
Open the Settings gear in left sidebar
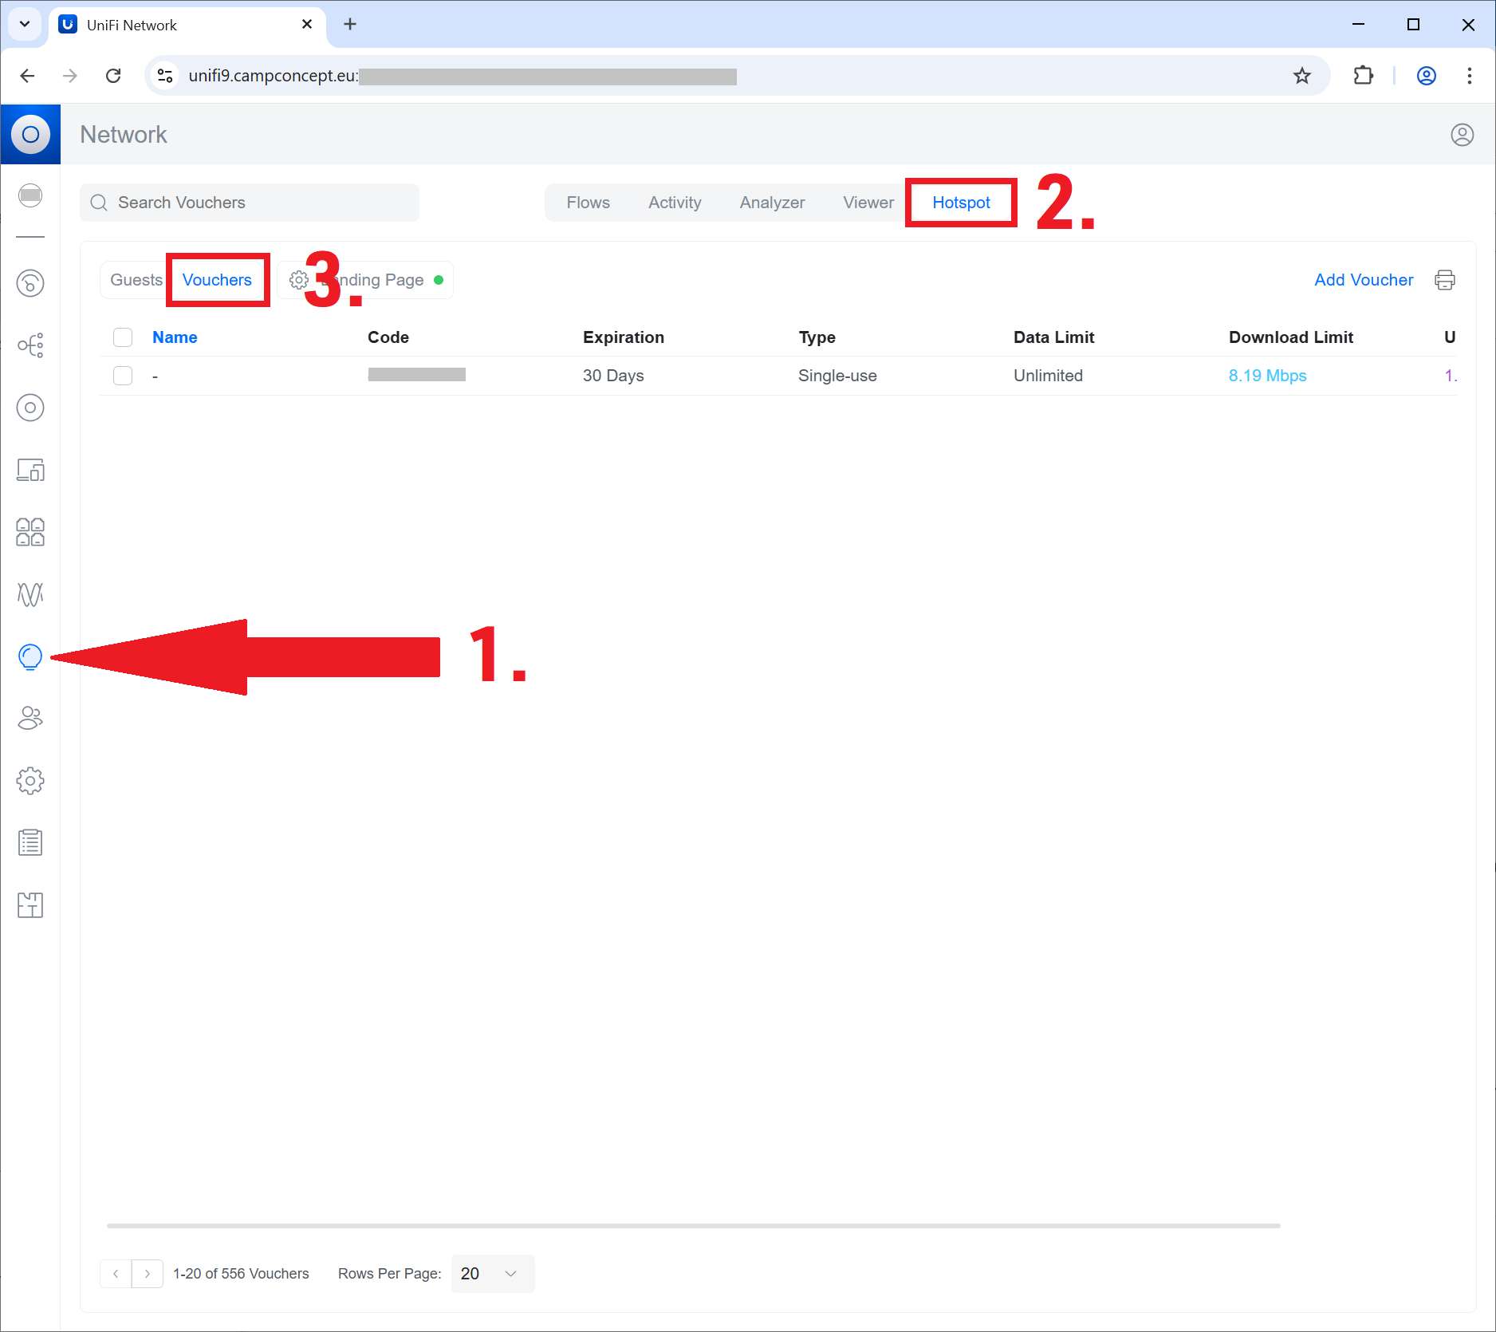pyautogui.click(x=30, y=781)
